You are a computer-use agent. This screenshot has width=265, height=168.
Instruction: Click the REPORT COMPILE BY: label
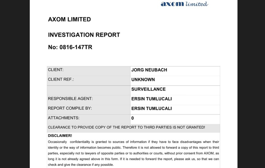click(70, 108)
